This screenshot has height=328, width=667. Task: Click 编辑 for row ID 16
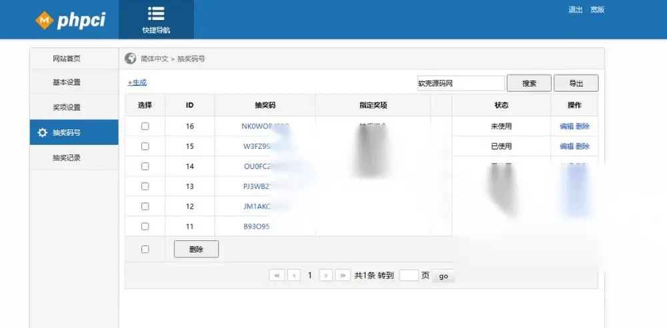pyautogui.click(x=566, y=126)
